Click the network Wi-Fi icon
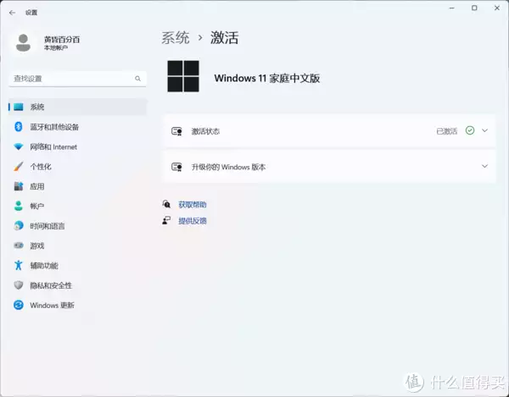The image size is (509, 397). (x=19, y=146)
